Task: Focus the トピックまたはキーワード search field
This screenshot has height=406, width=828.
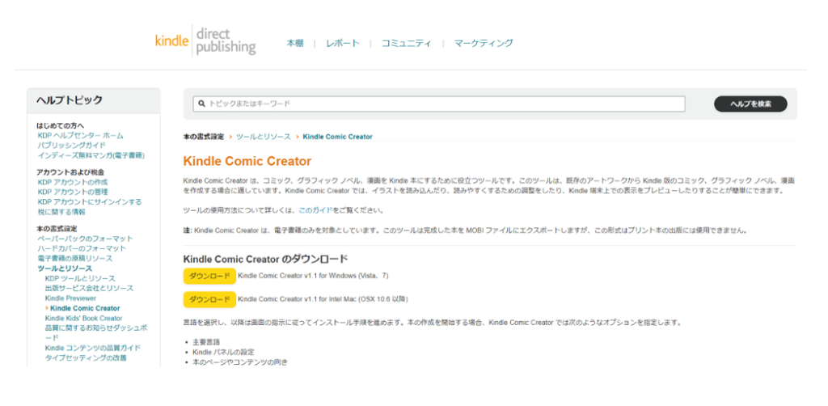Action: 439,104
